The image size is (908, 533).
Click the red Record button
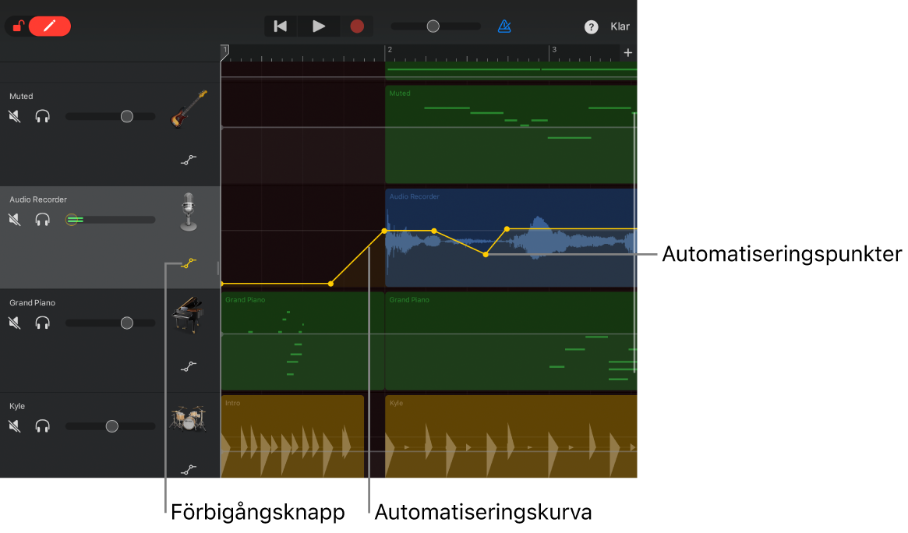coord(357,26)
